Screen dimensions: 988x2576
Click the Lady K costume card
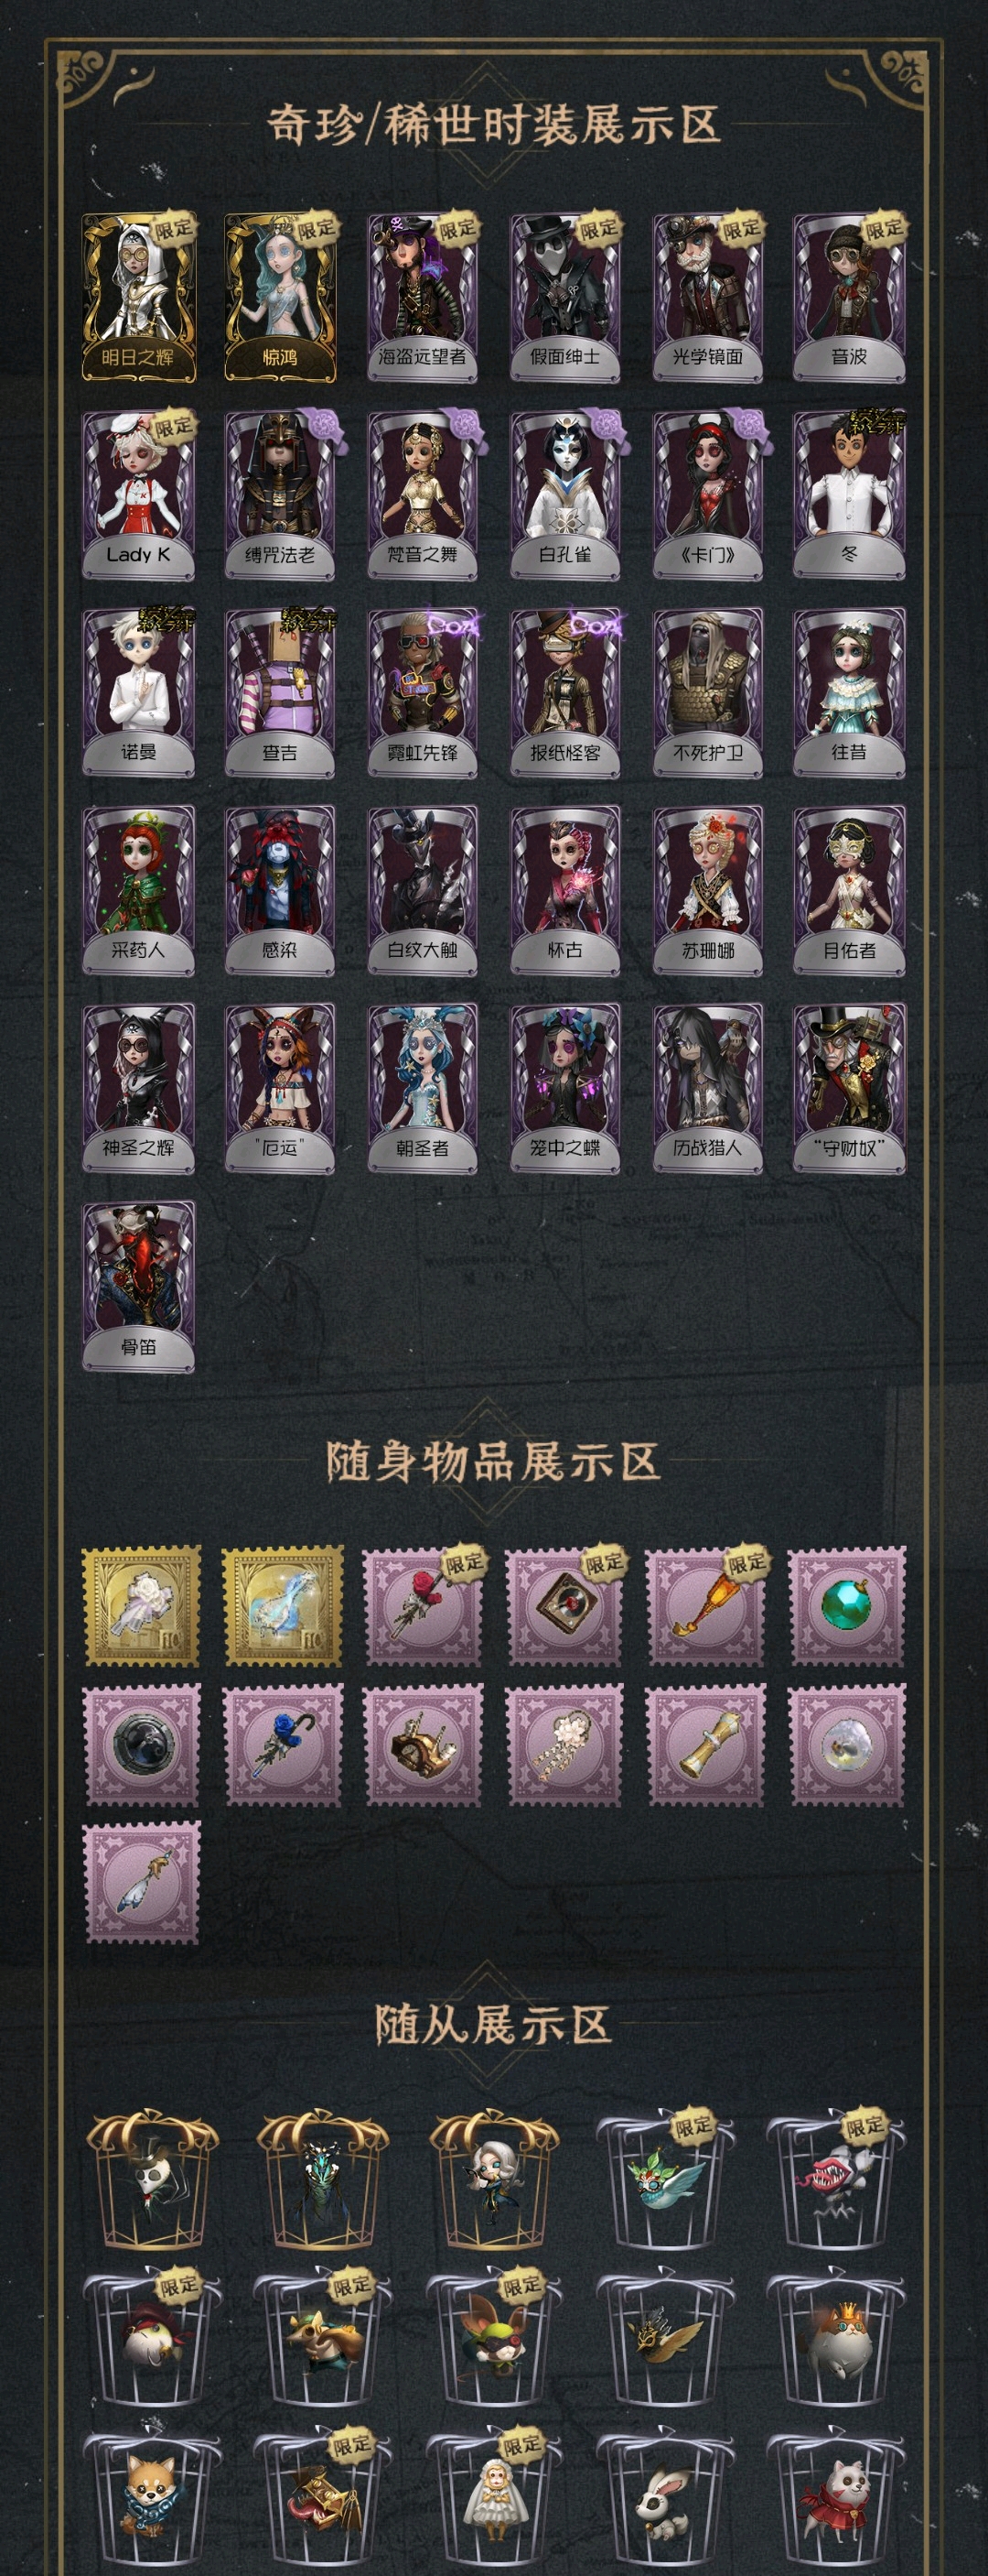(x=139, y=495)
